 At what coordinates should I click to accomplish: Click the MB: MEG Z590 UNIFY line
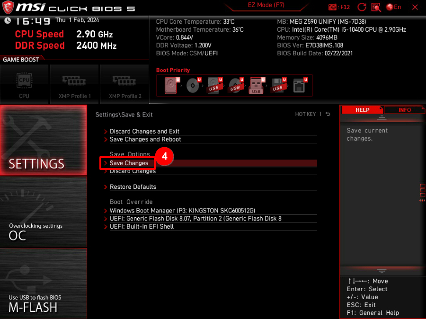click(x=322, y=22)
